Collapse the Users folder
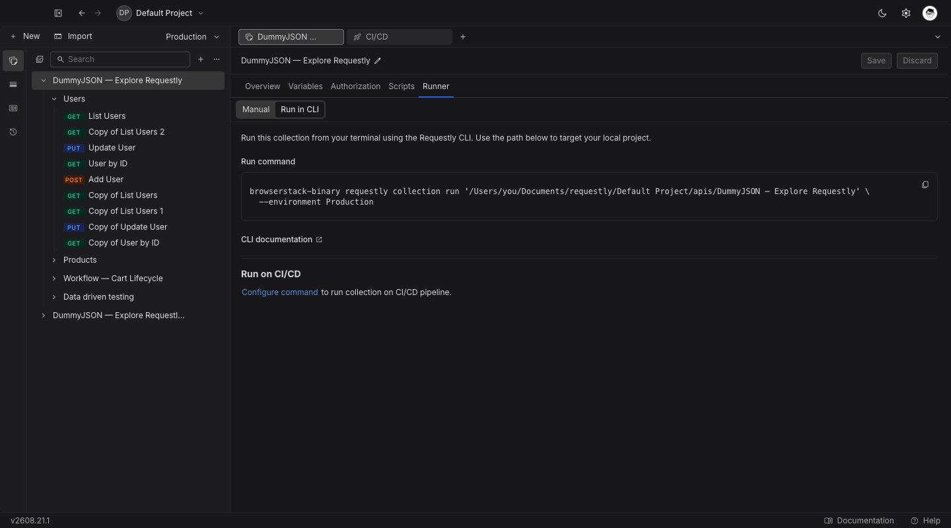Screen dimensions: 951x528 [54, 99]
